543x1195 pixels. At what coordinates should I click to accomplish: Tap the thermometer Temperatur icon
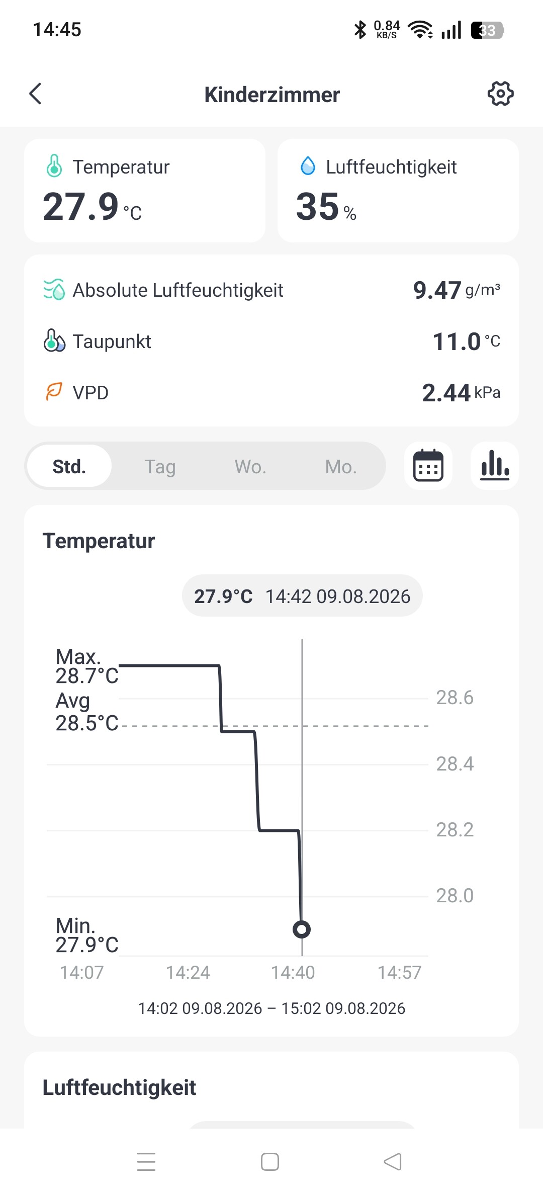[x=54, y=166]
